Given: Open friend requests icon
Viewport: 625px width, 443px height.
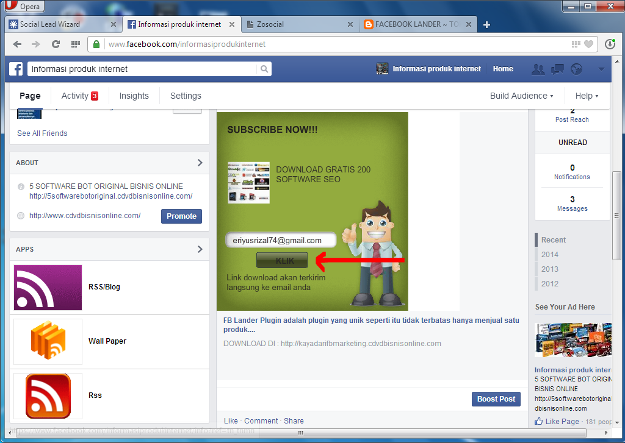Looking at the screenshot, I should pos(538,69).
